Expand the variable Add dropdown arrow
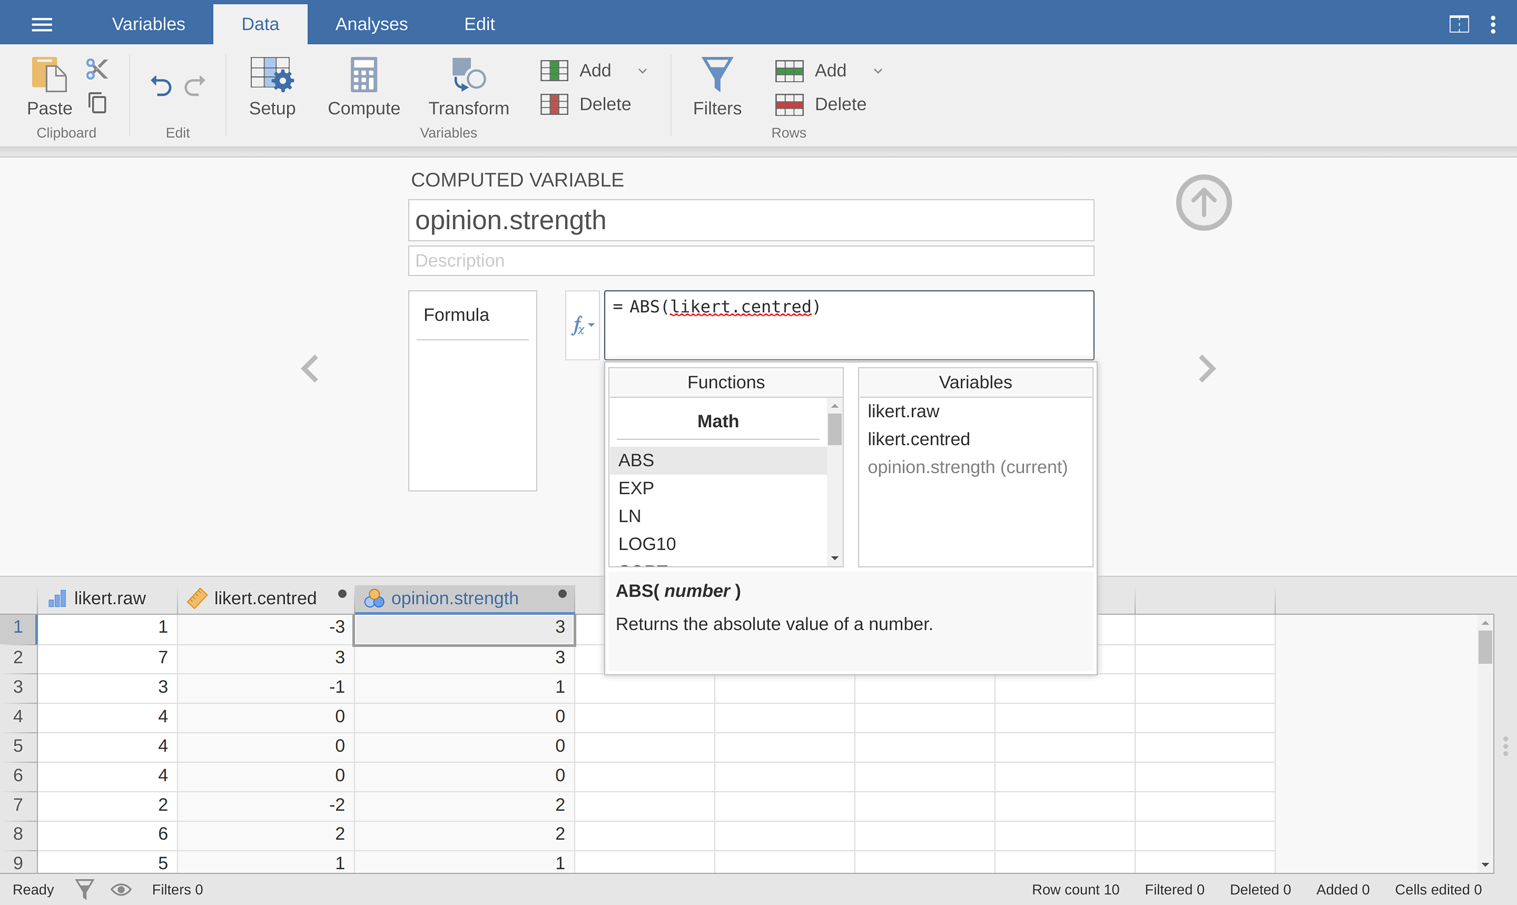The height and width of the screenshot is (905, 1517). click(642, 71)
